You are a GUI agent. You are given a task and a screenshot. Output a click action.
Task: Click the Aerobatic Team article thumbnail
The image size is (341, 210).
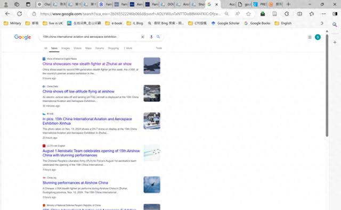point(152,153)
